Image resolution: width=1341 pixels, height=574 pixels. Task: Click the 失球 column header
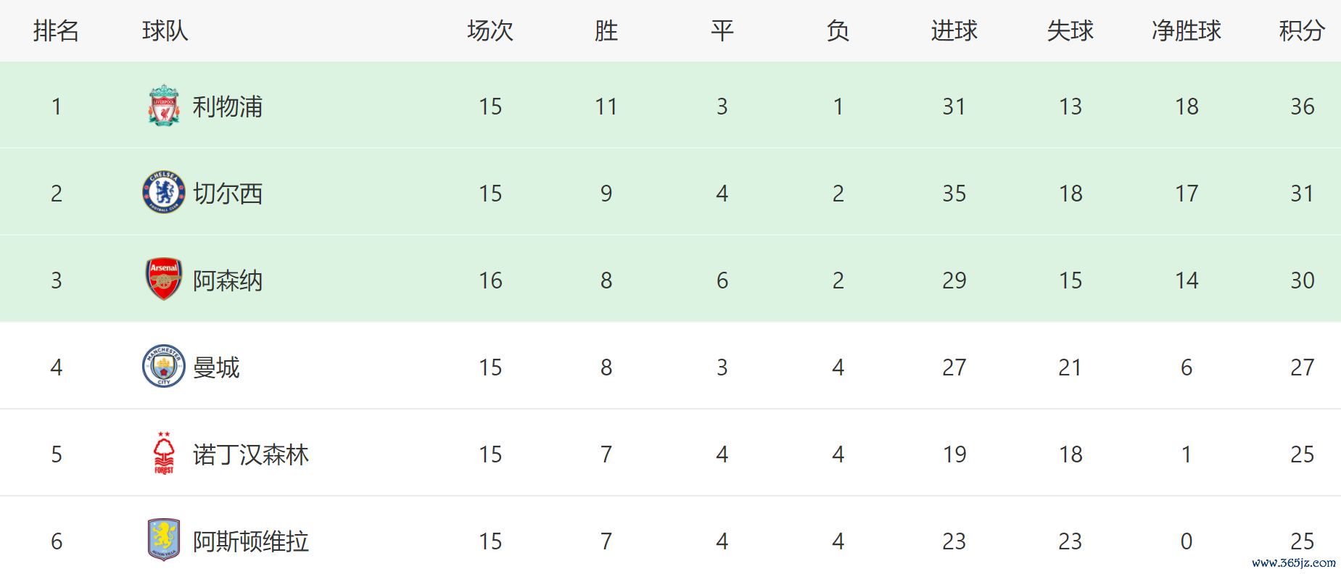point(1070,30)
